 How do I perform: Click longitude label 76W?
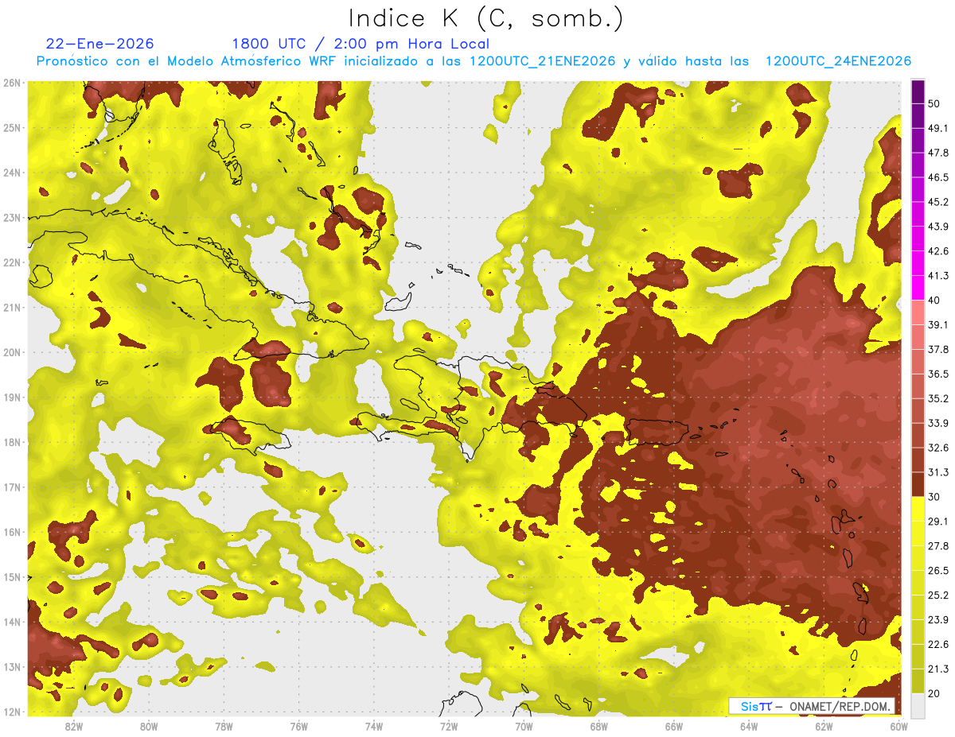tap(298, 726)
